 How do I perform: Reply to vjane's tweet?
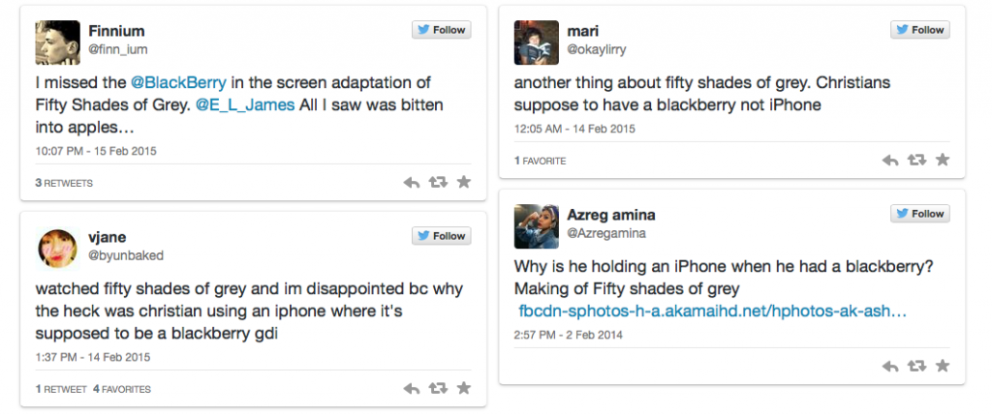(x=411, y=389)
